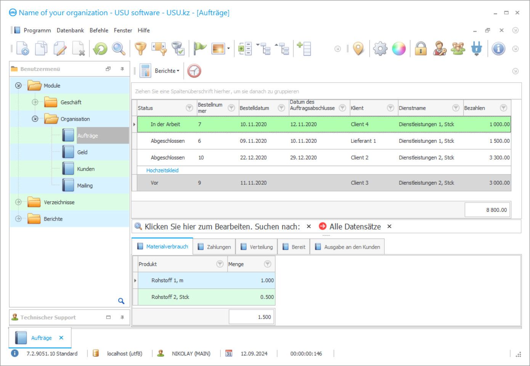Click the user with key icon
Viewport: 530px width, 366px height.
pyautogui.click(x=439, y=48)
